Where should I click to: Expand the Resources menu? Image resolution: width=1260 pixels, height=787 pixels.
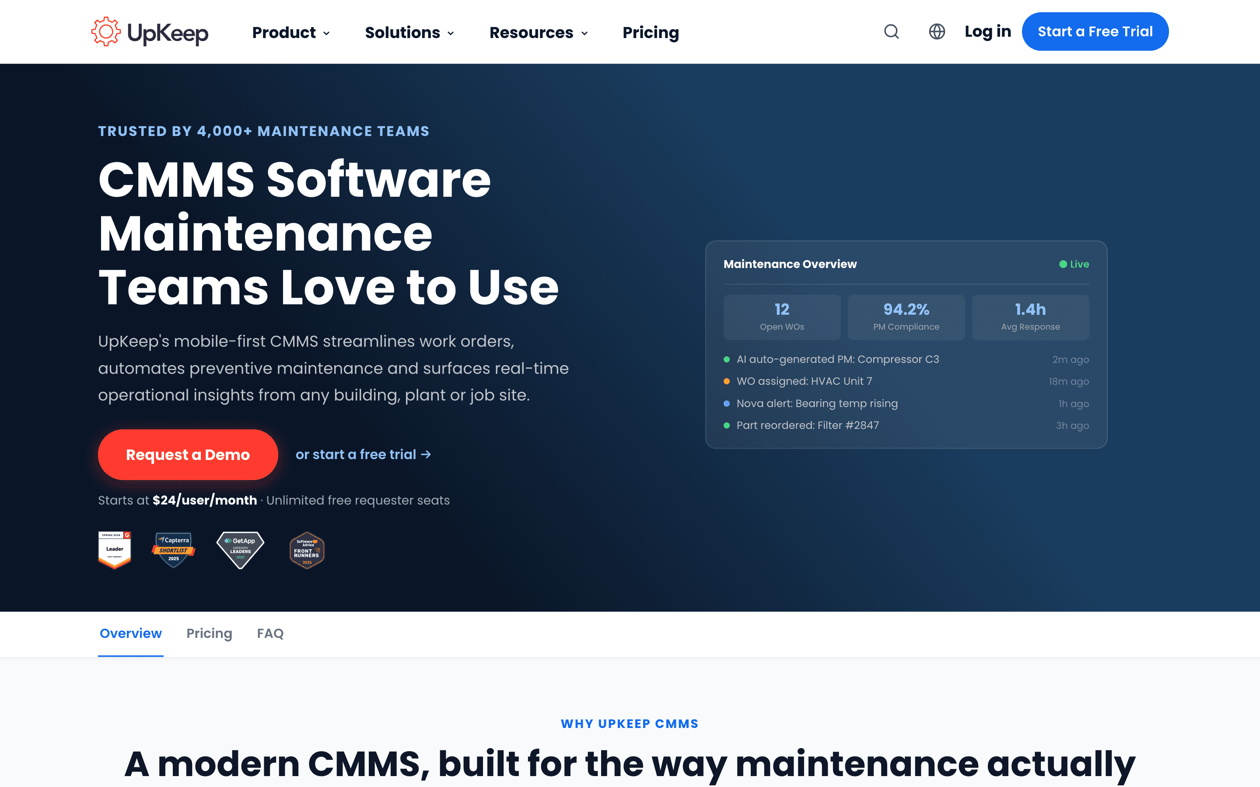click(539, 32)
